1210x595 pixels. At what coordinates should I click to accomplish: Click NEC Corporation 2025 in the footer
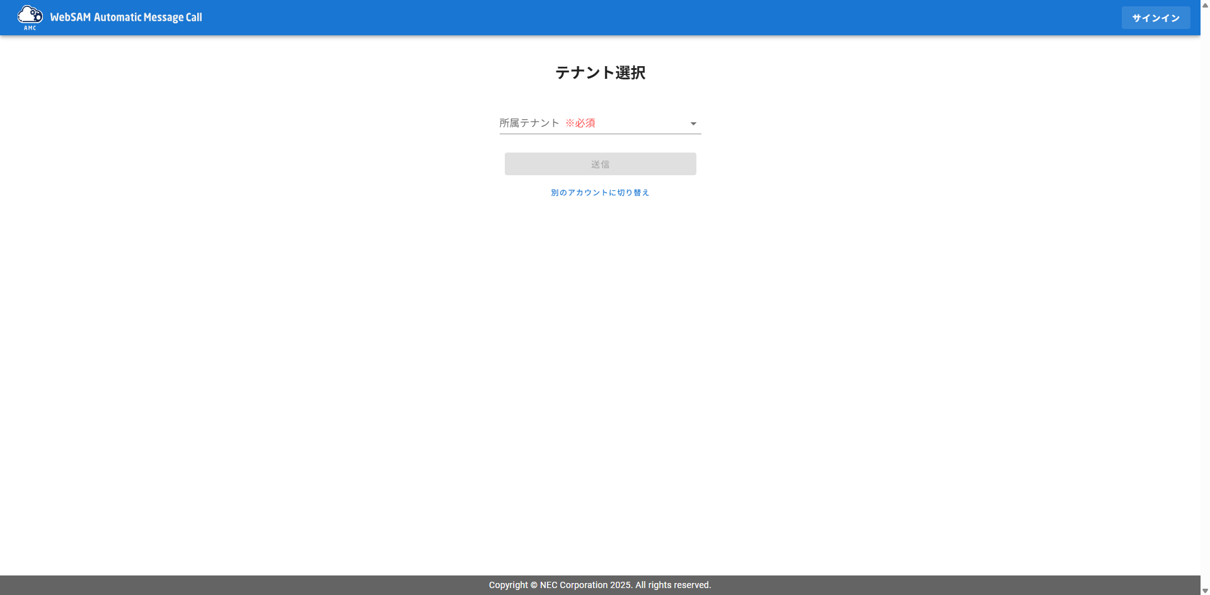[x=586, y=585]
